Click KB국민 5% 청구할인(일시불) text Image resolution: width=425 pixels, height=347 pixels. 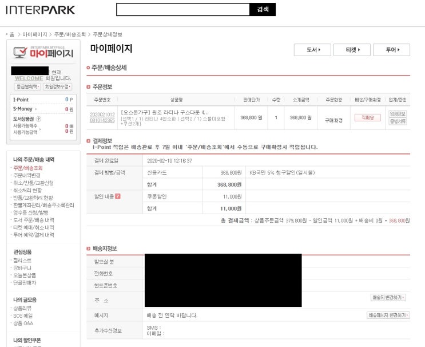point(282,172)
